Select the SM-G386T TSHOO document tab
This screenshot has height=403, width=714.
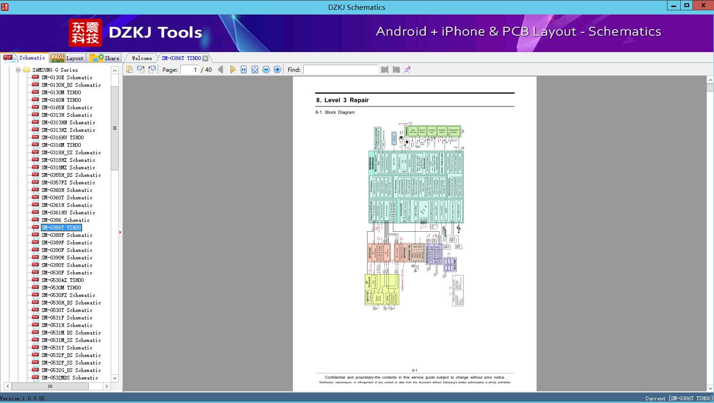pyautogui.click(x=181, y=58)
